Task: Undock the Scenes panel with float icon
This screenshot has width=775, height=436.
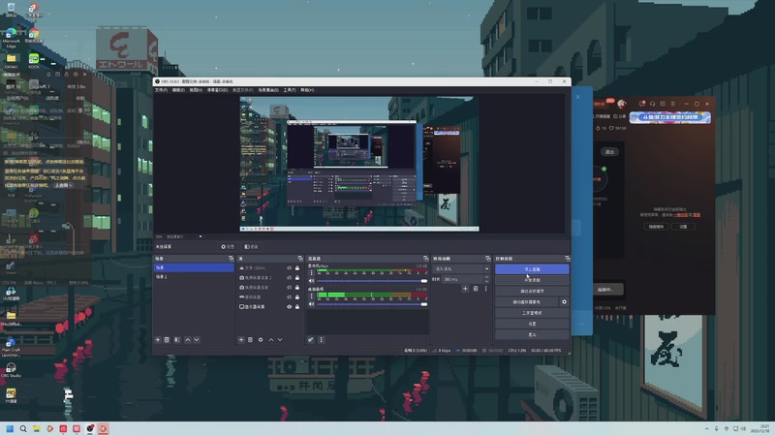Action: (x=231, y=259)
